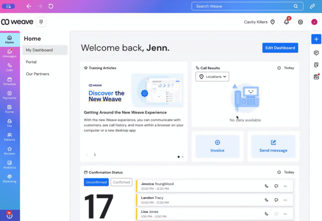Click the top-left purple device icon
The width and height of the screenshot is (322, 221).
pos(8,6)
